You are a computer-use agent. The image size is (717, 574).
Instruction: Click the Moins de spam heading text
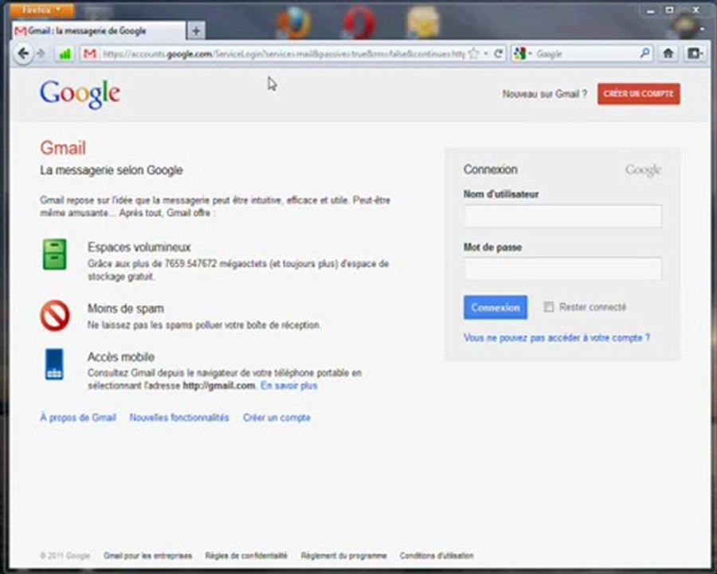(125, 309)
